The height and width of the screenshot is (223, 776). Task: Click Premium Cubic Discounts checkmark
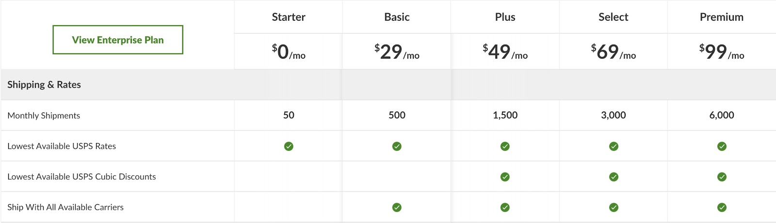[722, 177]
